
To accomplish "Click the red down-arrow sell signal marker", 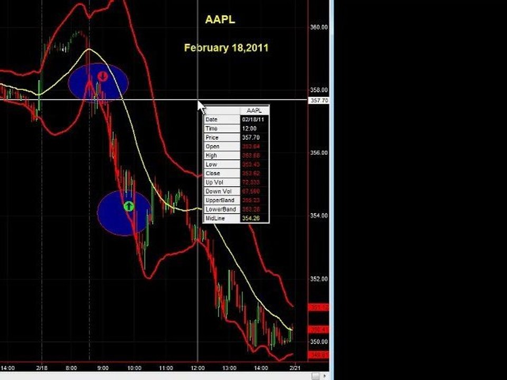I will 102,77.
